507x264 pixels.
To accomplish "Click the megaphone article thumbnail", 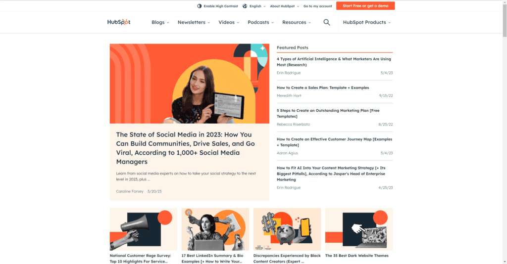I will tap(144, 229).
